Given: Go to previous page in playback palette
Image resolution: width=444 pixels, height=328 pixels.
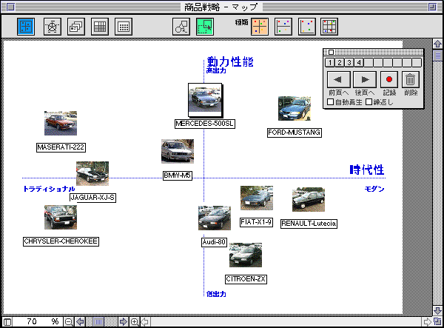Looking at the screenshot, I should [339, 79].
